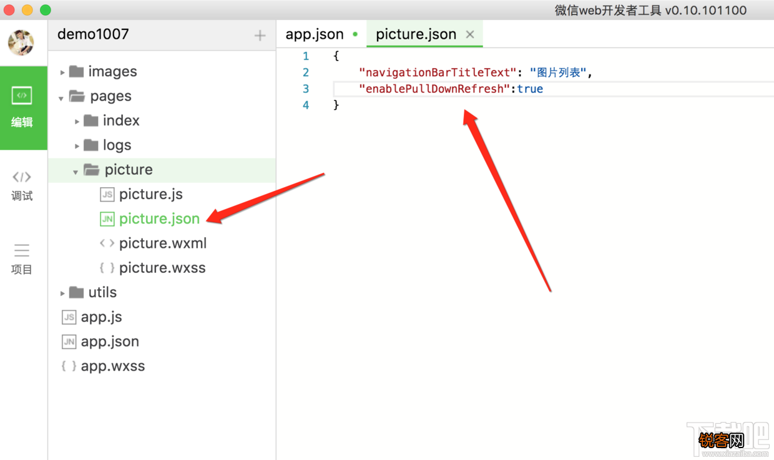Click the user avatar picture
Viewport: 774px width, 460px height.
(x=21, y=42)
